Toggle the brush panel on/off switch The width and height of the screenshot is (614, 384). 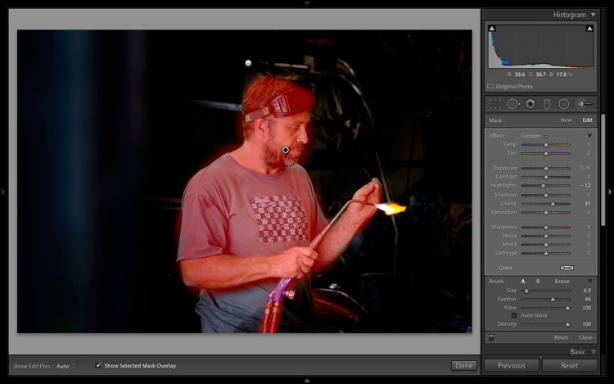[x=491, y=337]
